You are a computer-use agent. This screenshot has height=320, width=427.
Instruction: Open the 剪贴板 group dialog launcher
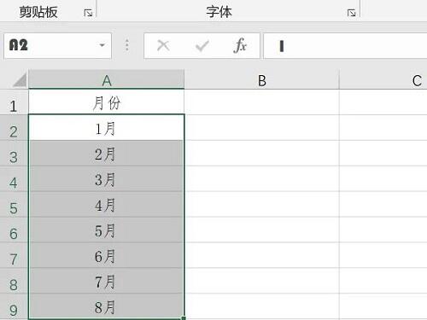tap(88, 13)
